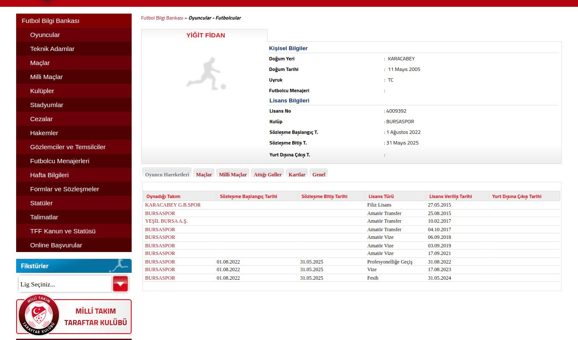This screenshot has width=578, height=340.
Task: Open the KARACABEY G.B.SPOR team link
Action: (173, 205)
